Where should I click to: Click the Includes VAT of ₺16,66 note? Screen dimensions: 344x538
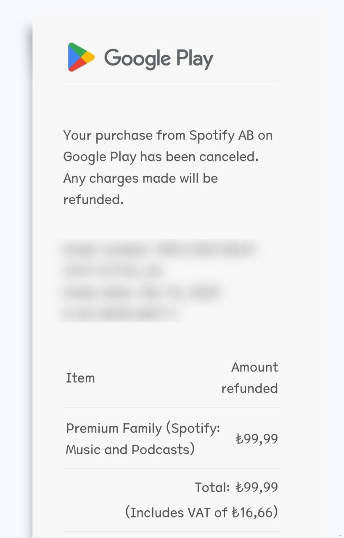tap(201, 513)
